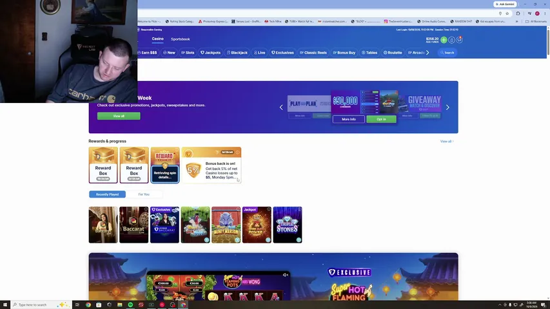Click the Ask Gemini button
Viewport: 550px width, 309px height.
point(505,5)
